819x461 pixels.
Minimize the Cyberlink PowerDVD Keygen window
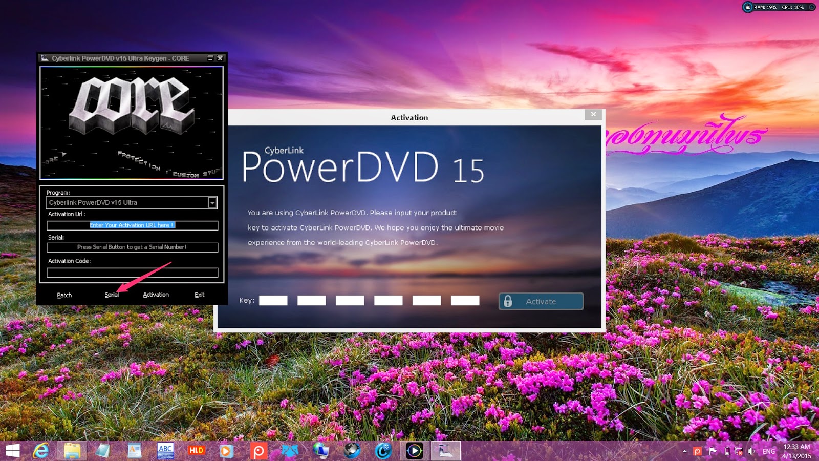[x=210, y=58]
